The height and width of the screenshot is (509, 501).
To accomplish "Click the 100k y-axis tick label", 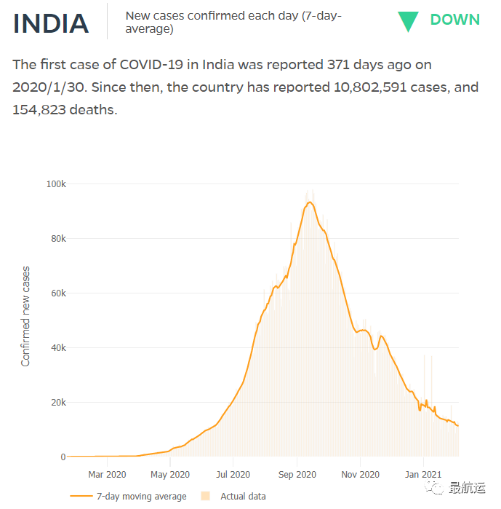I will [55, 184].
